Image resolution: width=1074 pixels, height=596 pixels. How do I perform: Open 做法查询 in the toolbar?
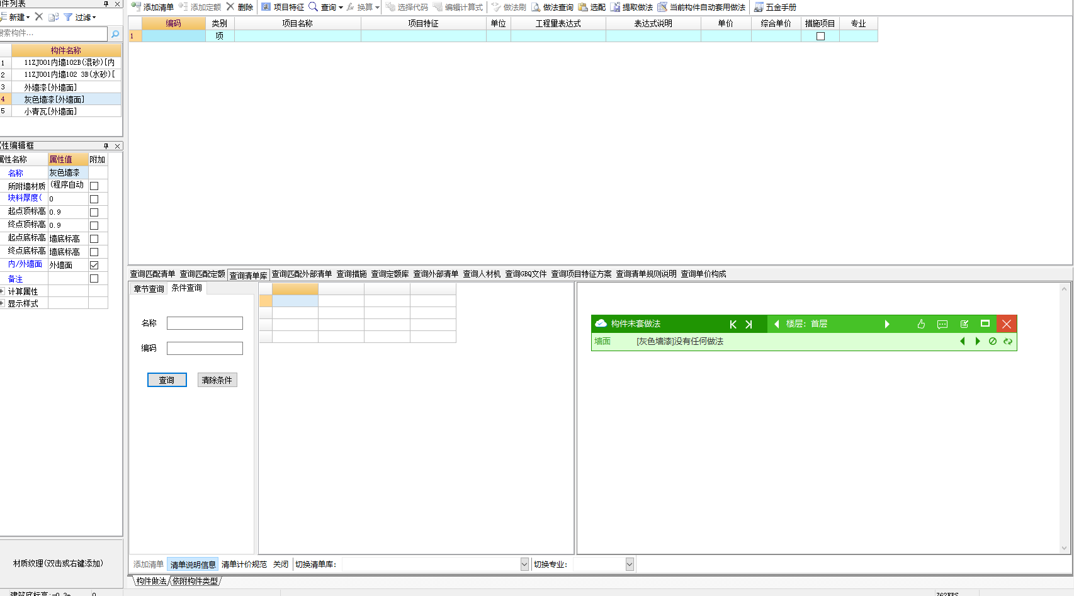552,7
